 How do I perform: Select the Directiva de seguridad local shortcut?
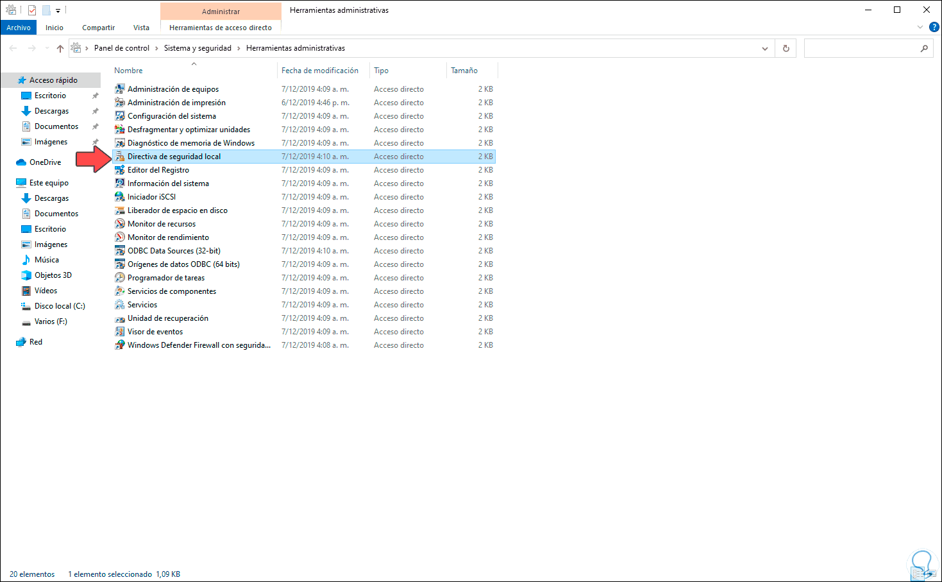[173, 156]
